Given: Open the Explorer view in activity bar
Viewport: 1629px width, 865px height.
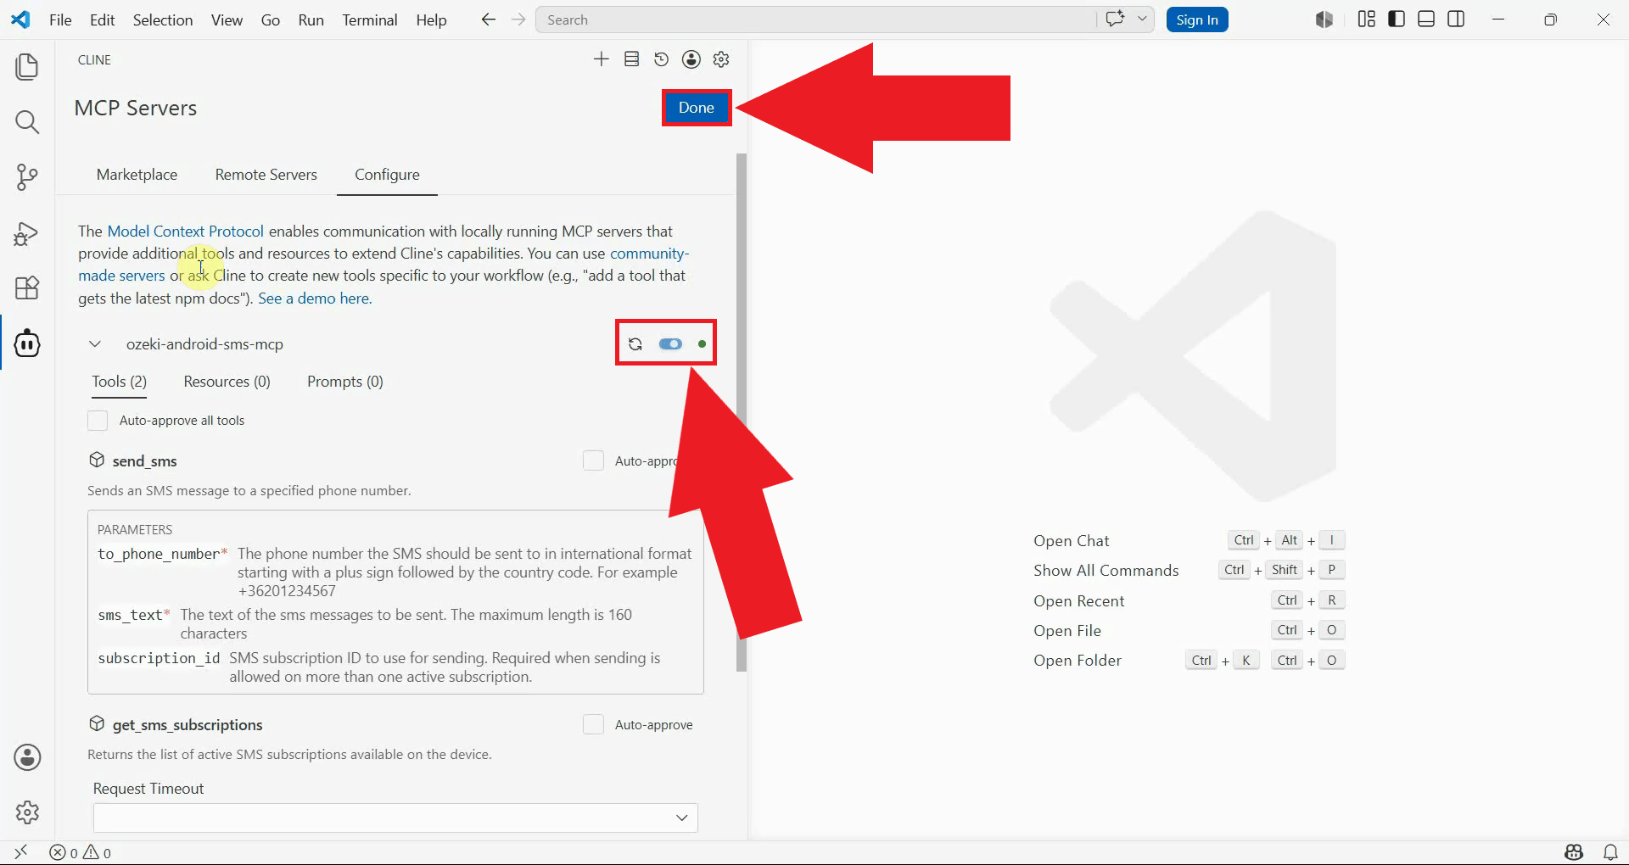Looking at the screenshot, I should tap(27, 67).
